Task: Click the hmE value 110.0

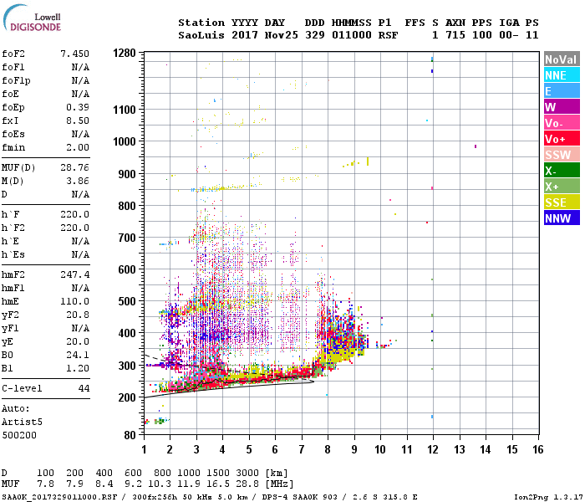Action: point(74,301)
